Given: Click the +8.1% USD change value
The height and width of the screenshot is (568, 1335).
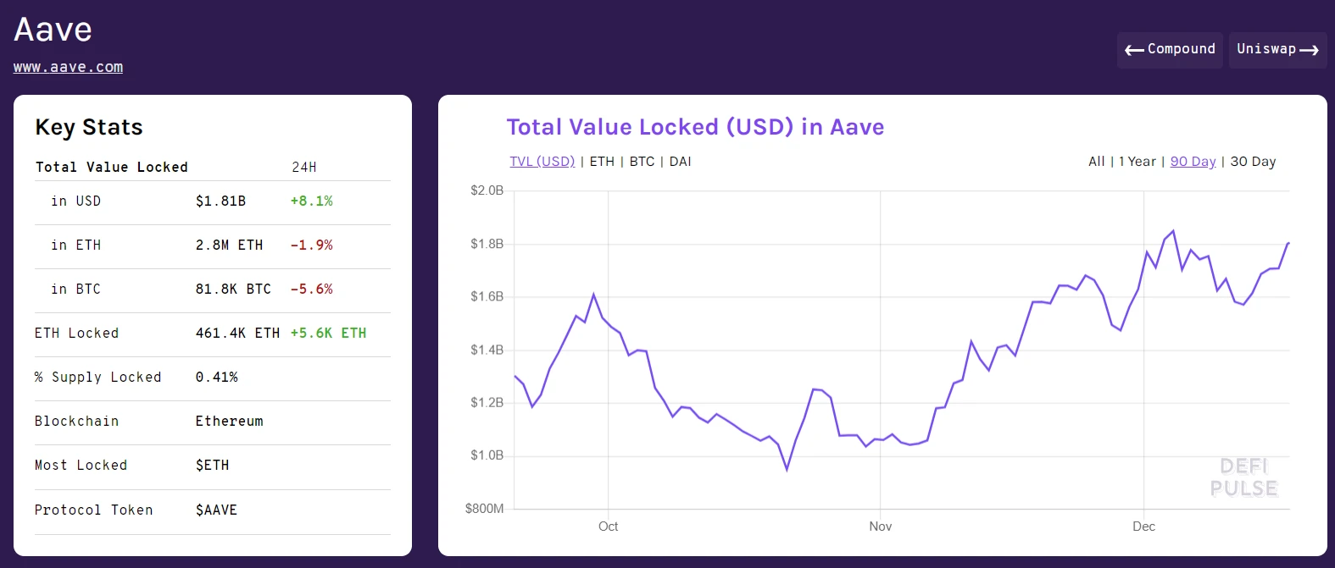Looking at the screenshot, I should [x=312, y=201].
